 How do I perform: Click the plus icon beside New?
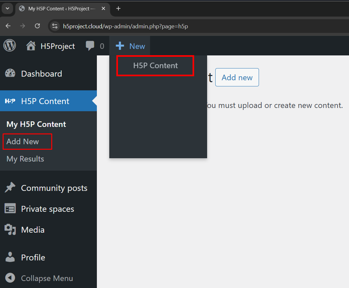[120, 46]
